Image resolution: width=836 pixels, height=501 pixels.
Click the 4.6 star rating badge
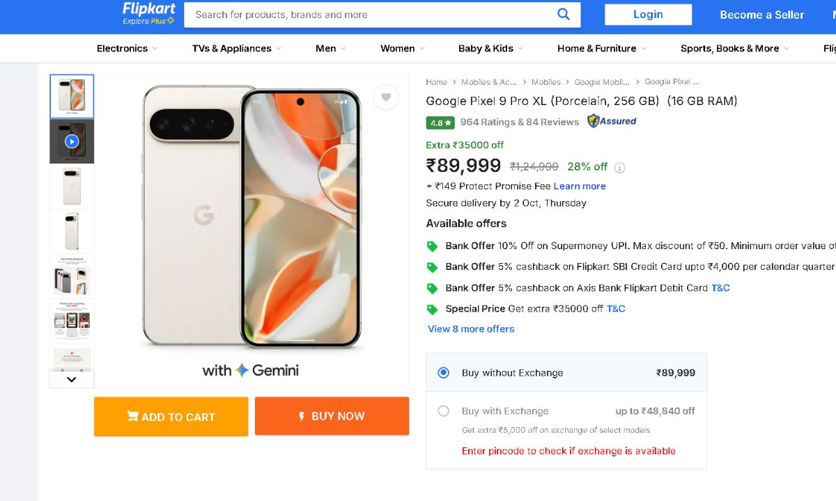click(x=440, y=122)
